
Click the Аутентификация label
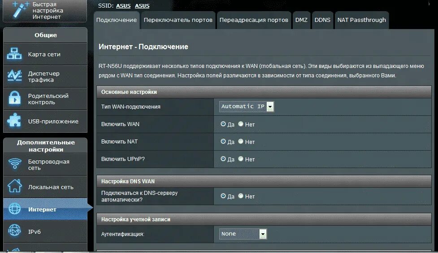[x=123, y=234]
